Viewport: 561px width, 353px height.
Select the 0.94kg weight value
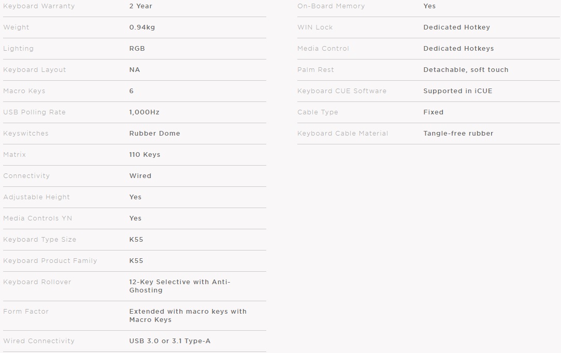click(x=142, y=27)
